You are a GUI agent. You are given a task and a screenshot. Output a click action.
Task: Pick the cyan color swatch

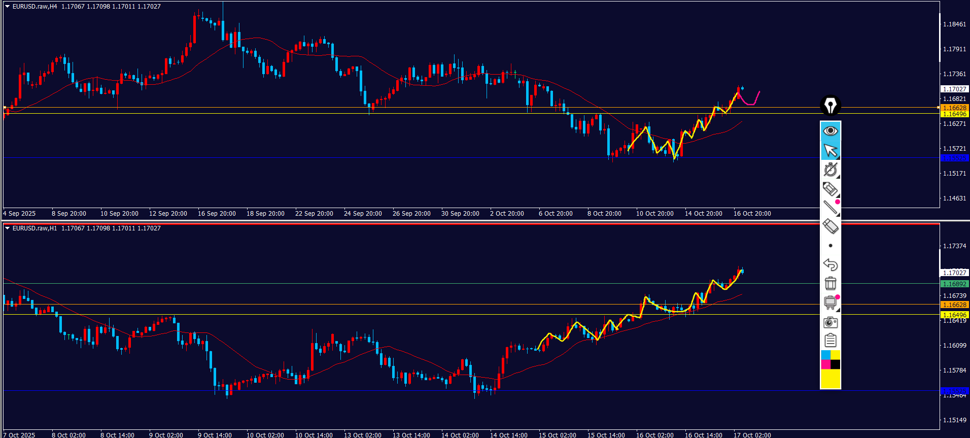tap(825, 355)
